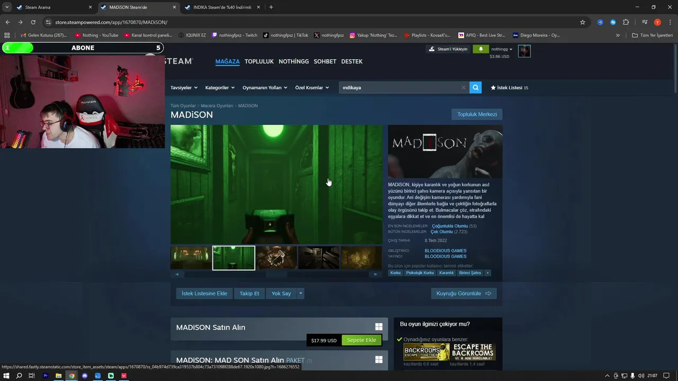
Task: Open the Windows Start menu
Action: click(x=6, y=376)
